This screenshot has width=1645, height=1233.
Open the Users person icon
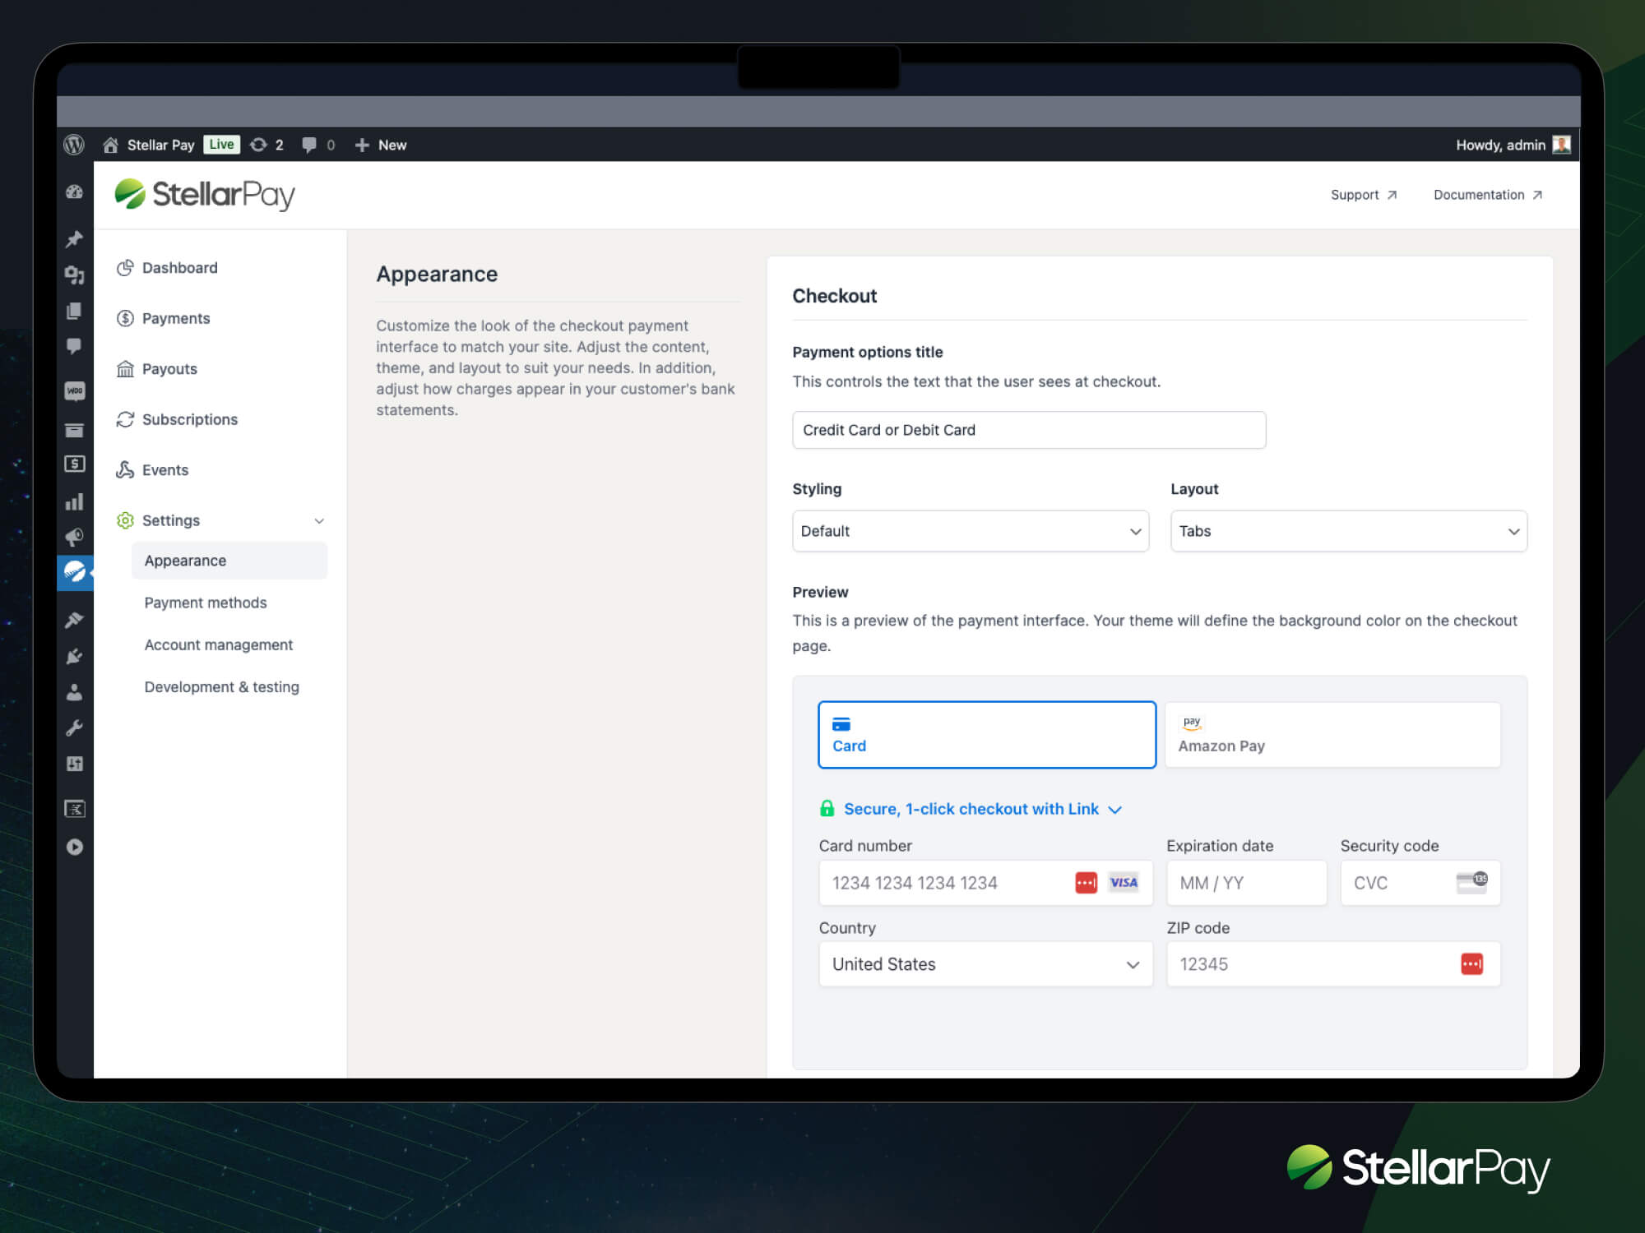pos(74,692)
